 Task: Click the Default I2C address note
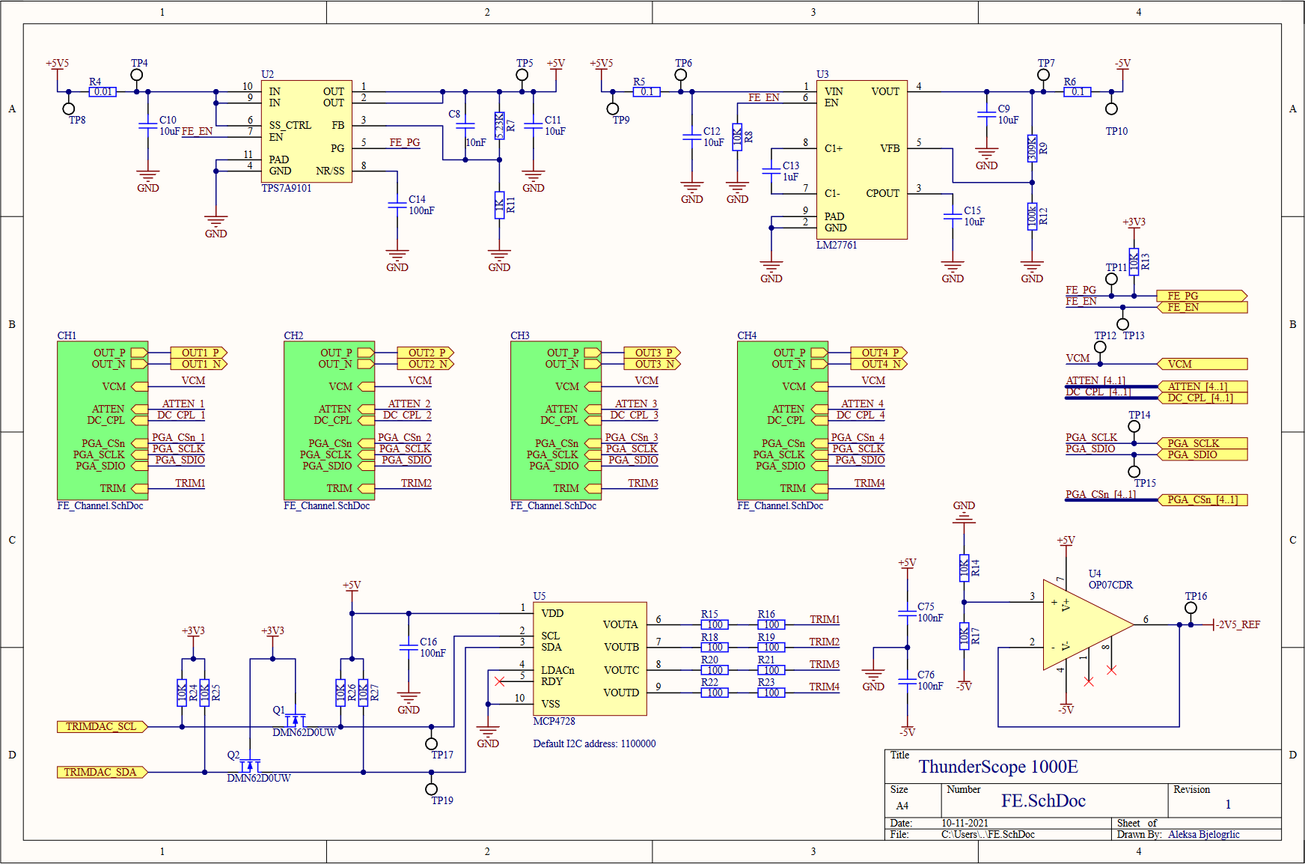[594, 744]
